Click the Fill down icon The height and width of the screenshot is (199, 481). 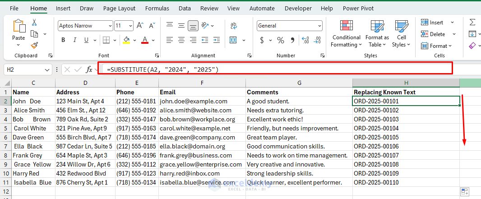click(472, 34)
